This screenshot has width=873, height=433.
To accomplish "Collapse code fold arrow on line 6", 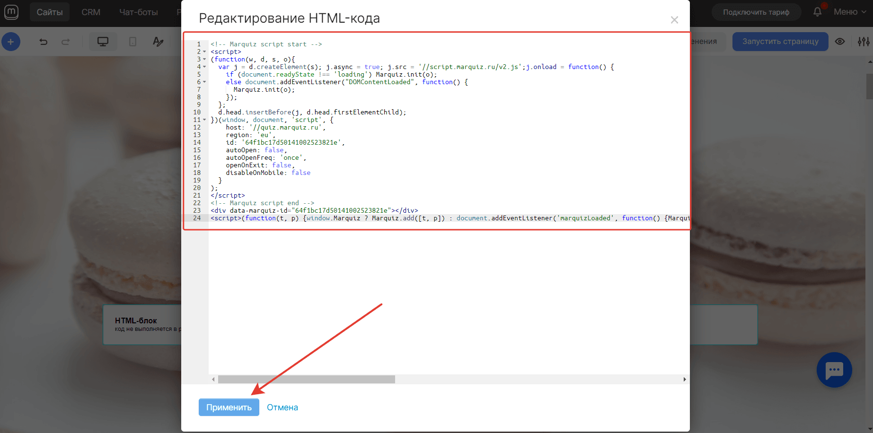I will tap(204, 82).
